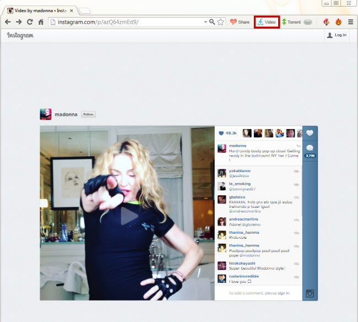Click the Instagram logo
This screenshot has height=322, width=358.
(20, 35)
